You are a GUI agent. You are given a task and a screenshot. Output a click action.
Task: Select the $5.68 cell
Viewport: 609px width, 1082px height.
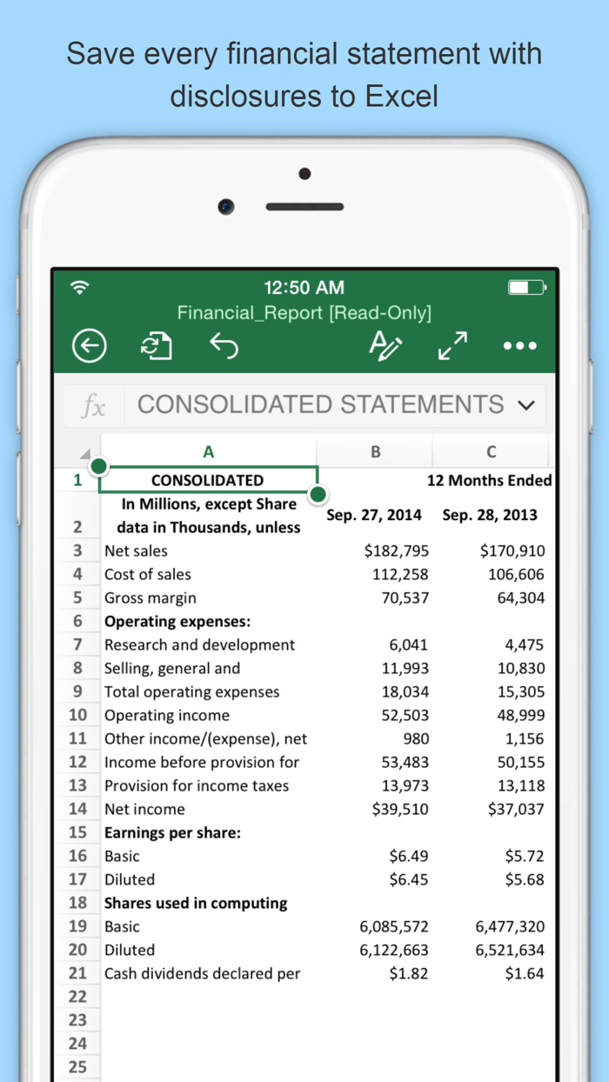coord(525,879)
